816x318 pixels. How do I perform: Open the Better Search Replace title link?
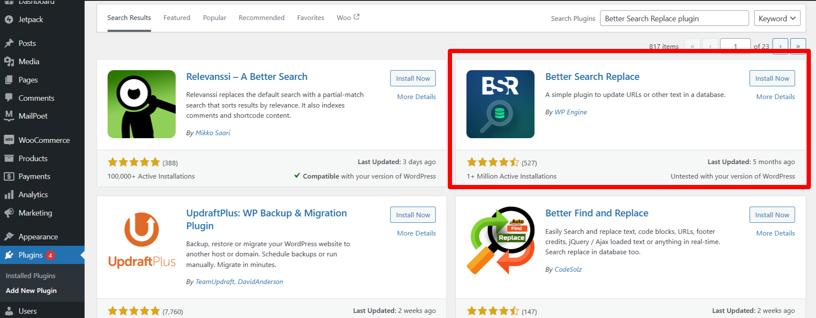pyautogui.click(x=593, y=77)
